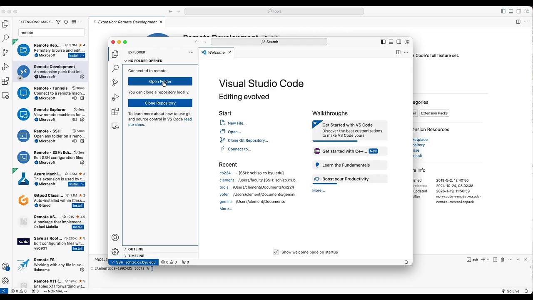Click forwarded ports indicator in front status bar

(185, 262)
